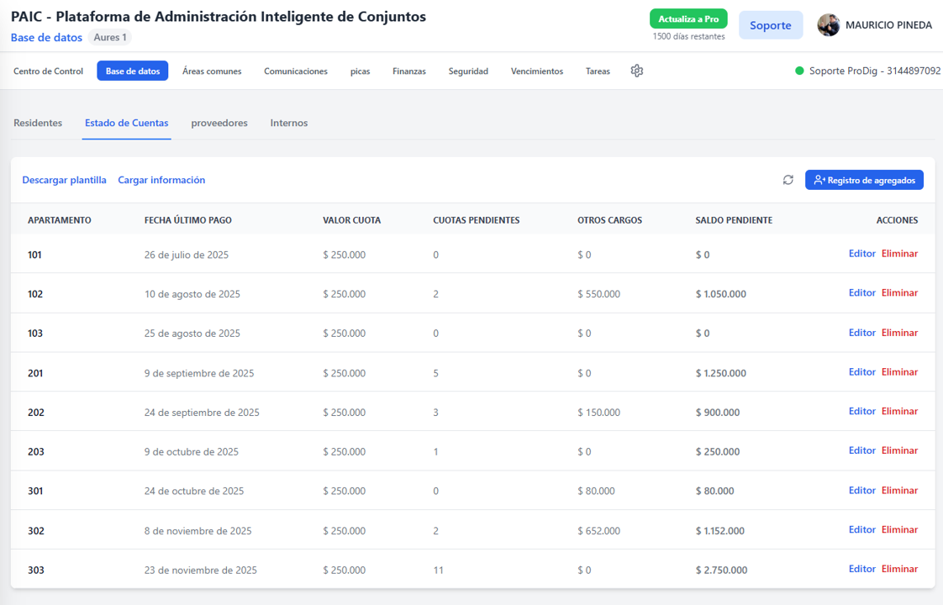
Task: Delete the row for apartment 303
Action: (x=899, y=569)
